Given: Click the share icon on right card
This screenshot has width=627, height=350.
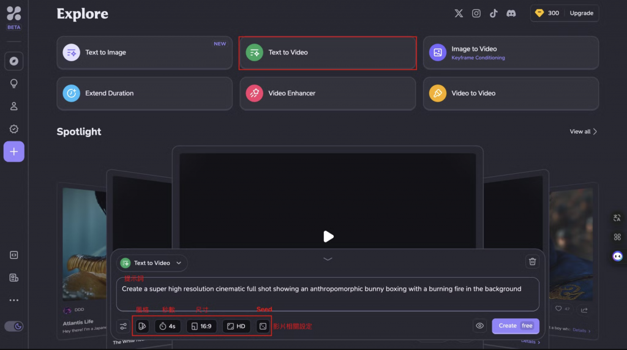Looking at the screenshot, I should 584,310.
